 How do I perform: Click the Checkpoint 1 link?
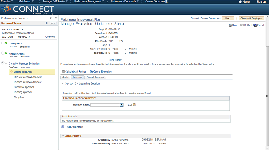coord(16,44)
